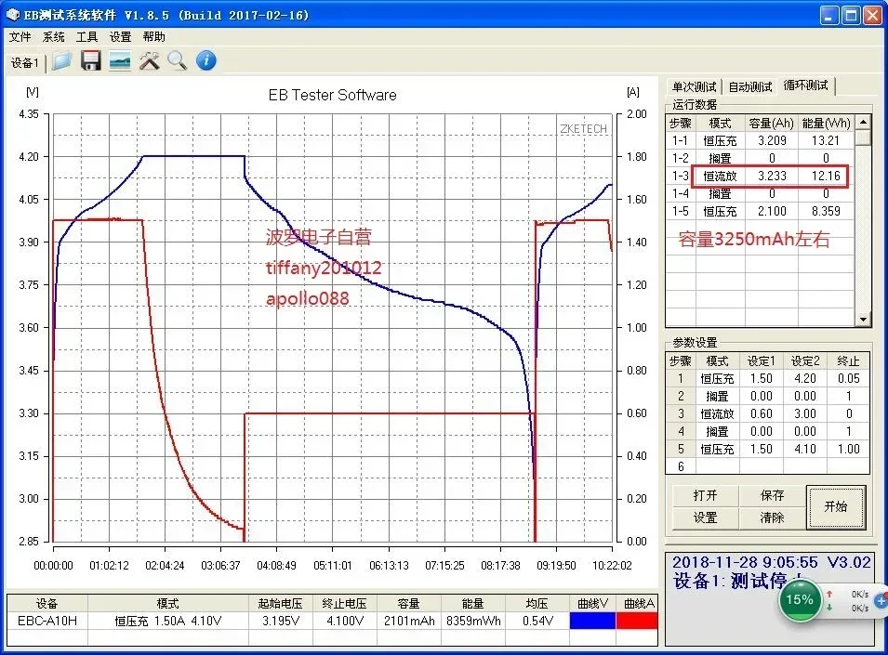Click the 开始 start button
This screenshot has height=655, width=888.
[836, 506]
